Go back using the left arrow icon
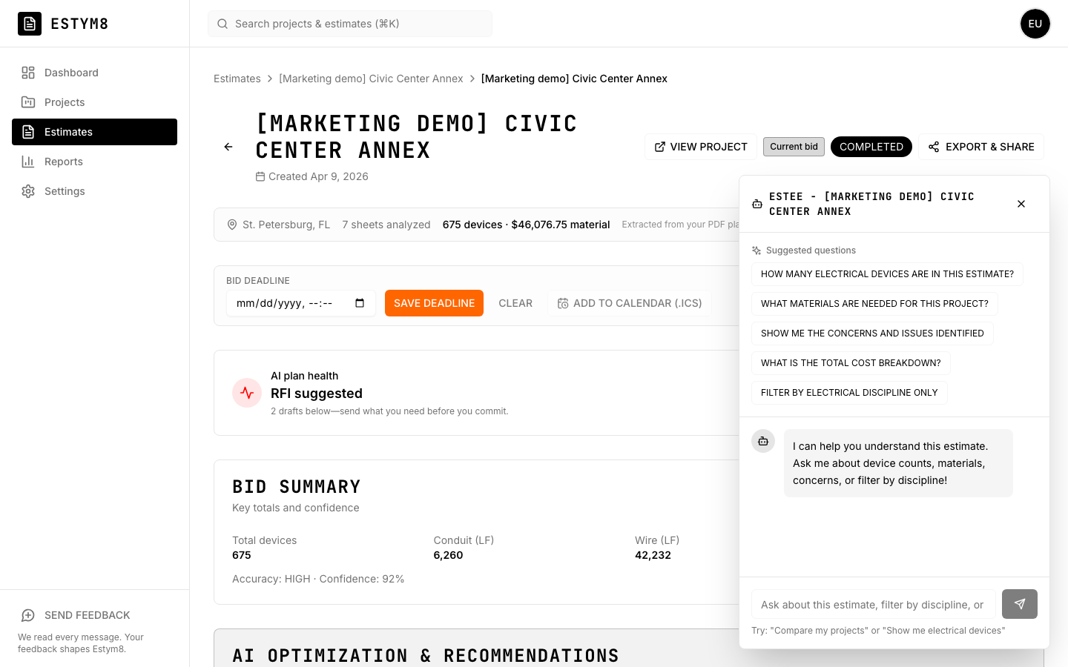The height and width of the screenshot is (667, 1068). [228, 147]
